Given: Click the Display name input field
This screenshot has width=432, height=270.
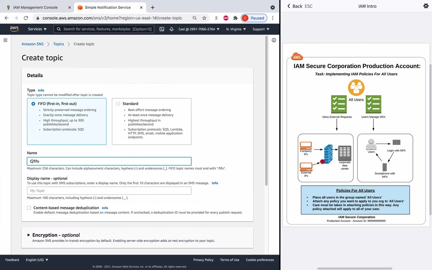Looking at the screenshot, I should coord(109,190).
